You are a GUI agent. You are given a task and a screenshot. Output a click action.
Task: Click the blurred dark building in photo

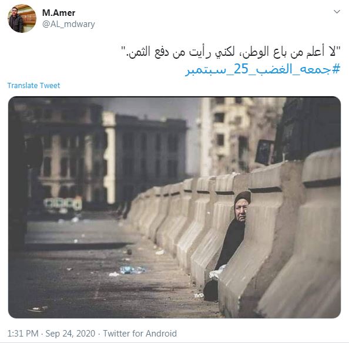(x=144, y=159)
